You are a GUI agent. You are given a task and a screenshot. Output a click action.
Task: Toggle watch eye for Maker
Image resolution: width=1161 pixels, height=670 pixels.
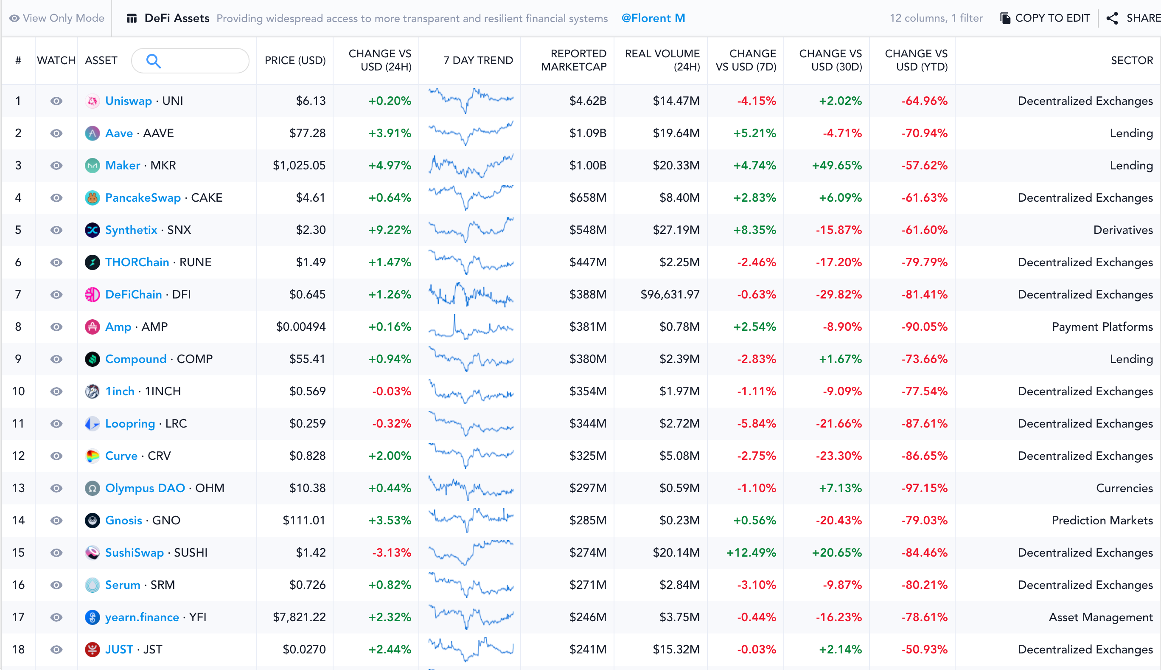pyautogui.click(x=56, y=165)
